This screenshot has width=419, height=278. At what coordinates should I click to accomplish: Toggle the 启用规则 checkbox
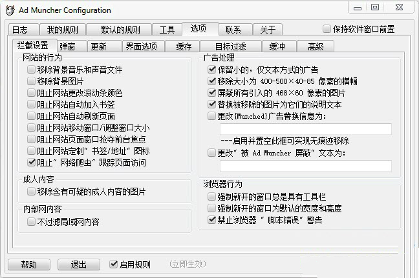pos(114,264)
